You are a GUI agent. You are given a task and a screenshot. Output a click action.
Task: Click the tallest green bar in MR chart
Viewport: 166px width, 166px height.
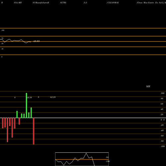click(x=26, y=106)
